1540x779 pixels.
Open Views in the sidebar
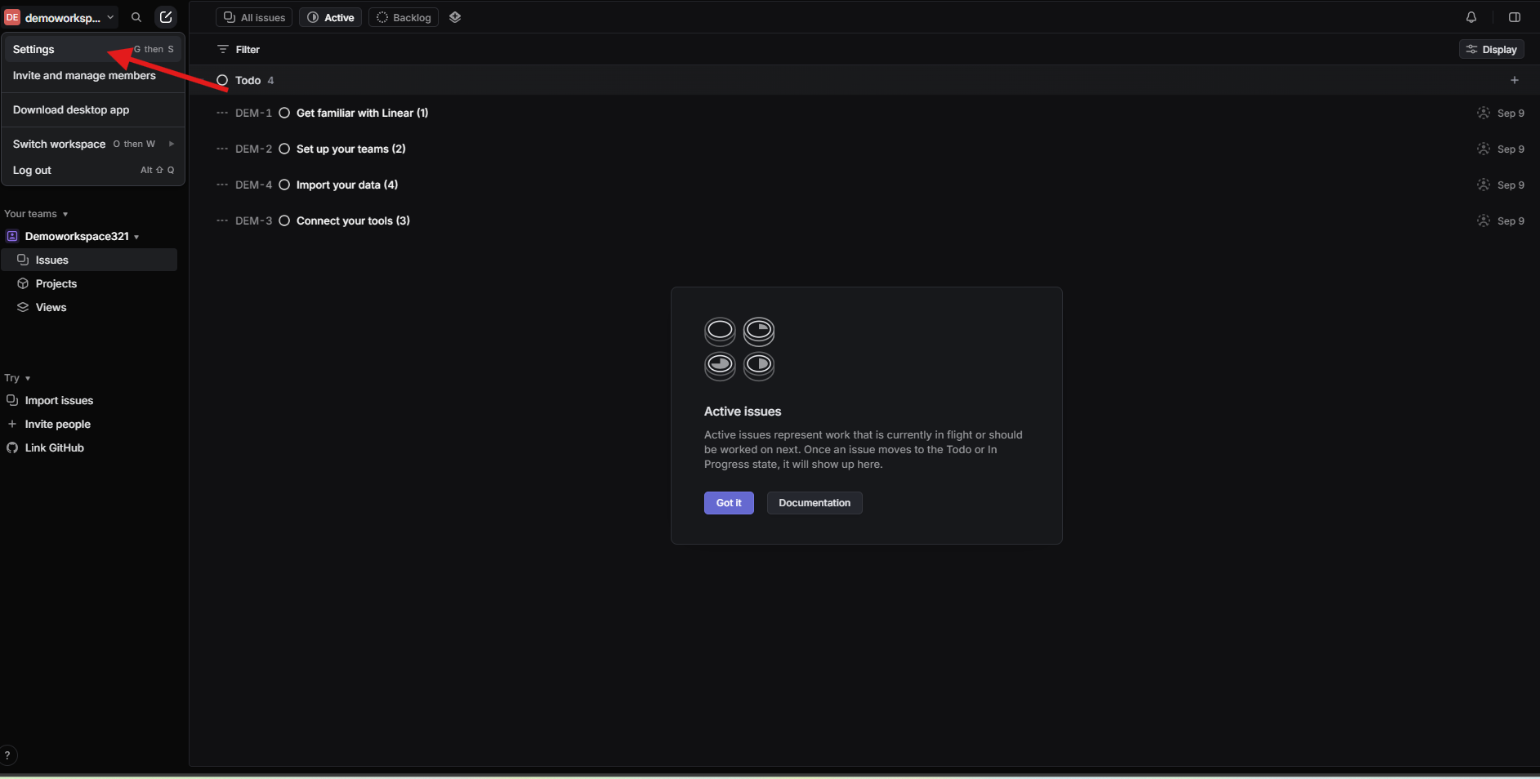pyautogui.click(x=51, y=307)
